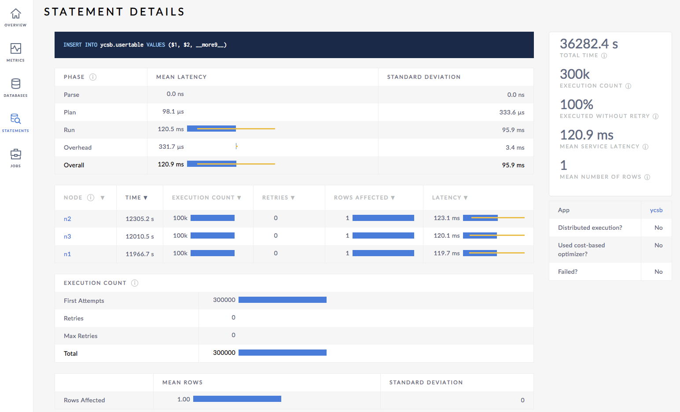
Task: Open the Databases icon in sidebar
Action: pos(16,84)
